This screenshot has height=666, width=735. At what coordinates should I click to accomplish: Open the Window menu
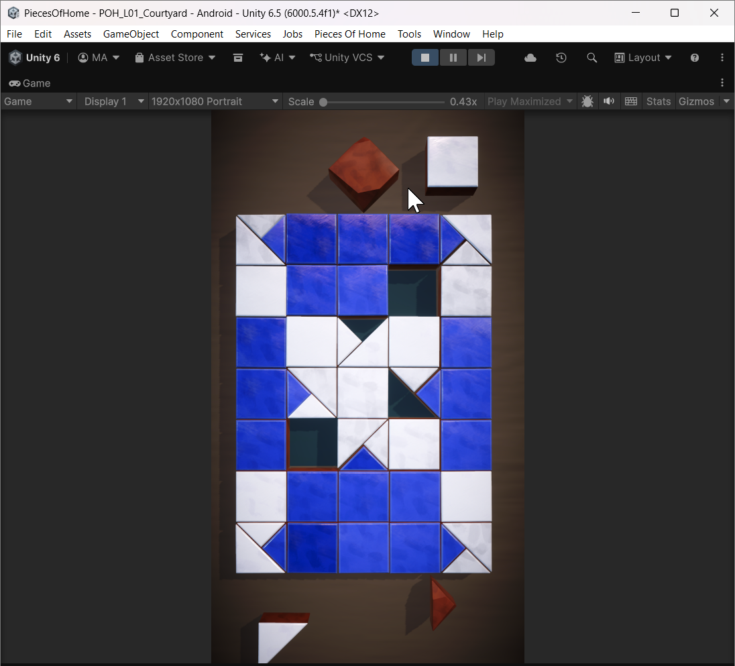451,34
